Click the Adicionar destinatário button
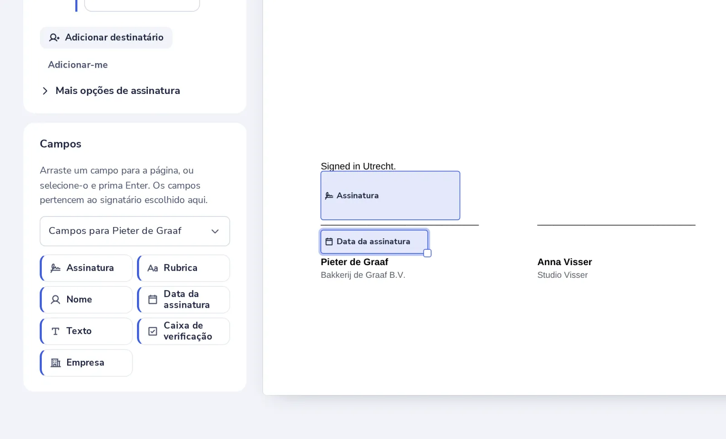 [106, 38]
